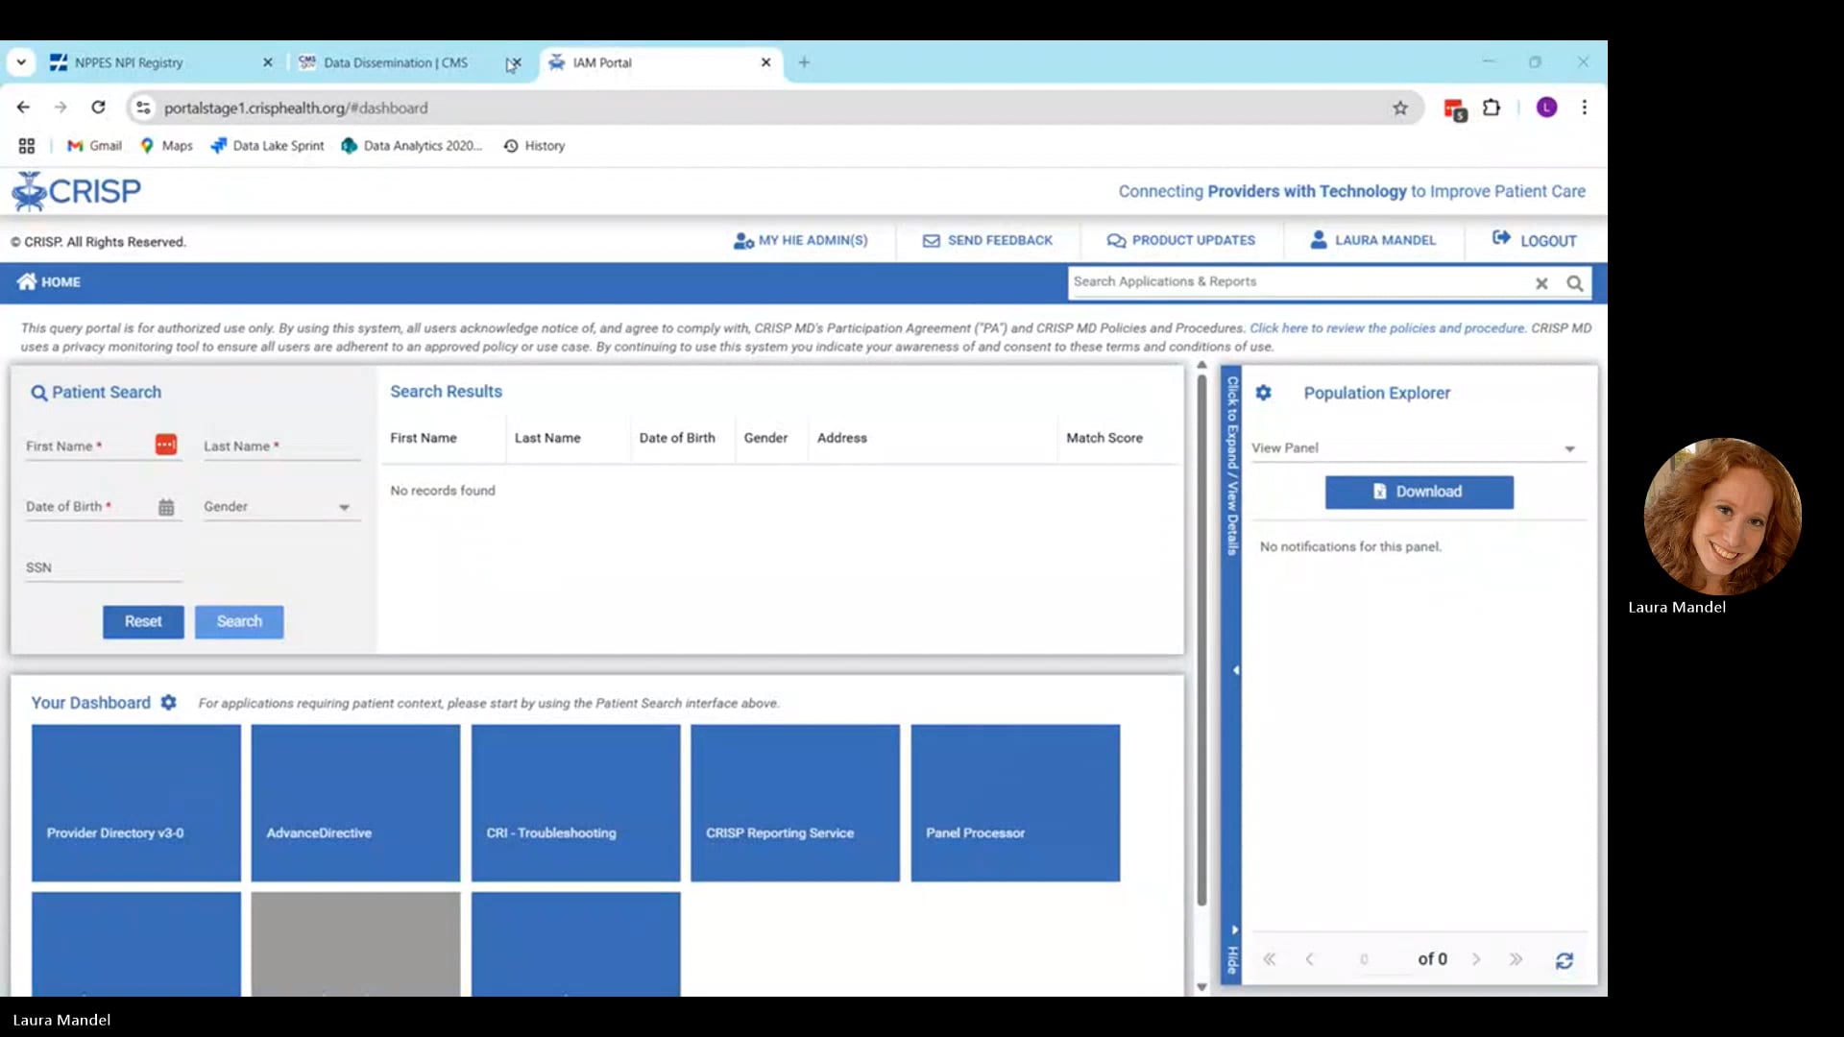Expand the browser tab list chevron
Image resolution: width=1844 pixels, height=1037 pixels.
coord(21,61)
